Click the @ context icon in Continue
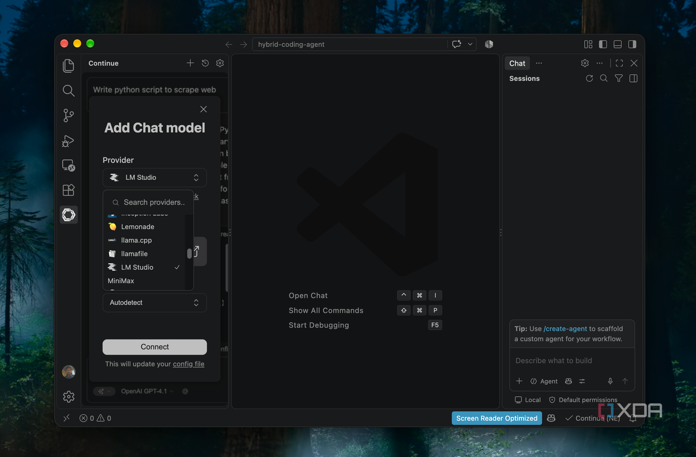This screenshot has width=696, height=457. pyautogui.click(x=185, y=391)
